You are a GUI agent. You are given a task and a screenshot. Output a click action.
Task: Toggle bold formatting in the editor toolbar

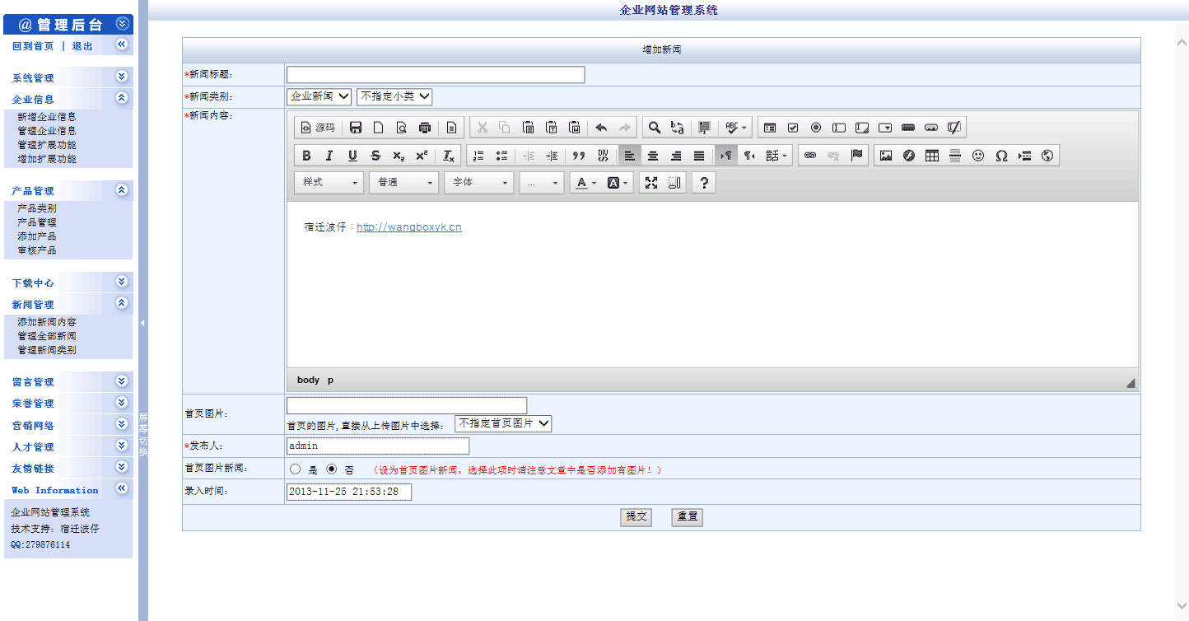pyautogui.click(x=306, y=156)
